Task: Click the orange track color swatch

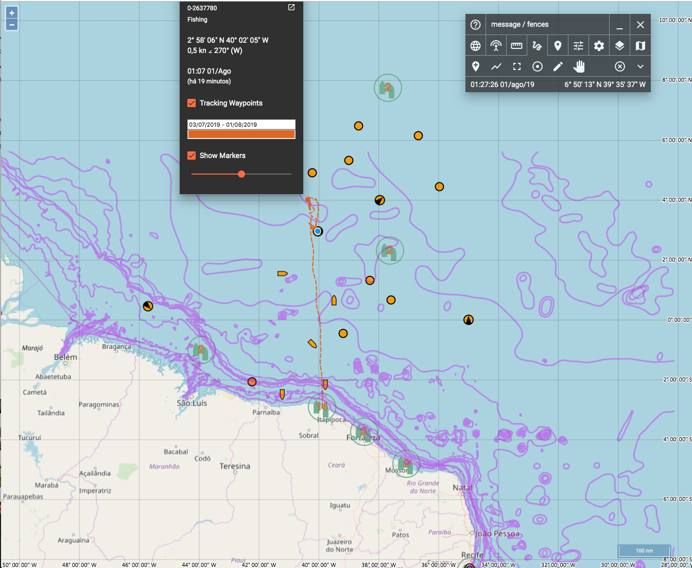Action: coord(241,134)
